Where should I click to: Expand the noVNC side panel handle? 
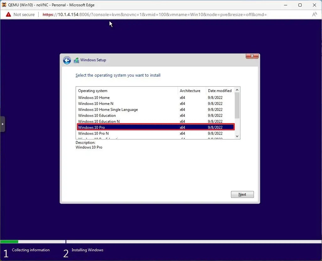click(x=3, y=124)
